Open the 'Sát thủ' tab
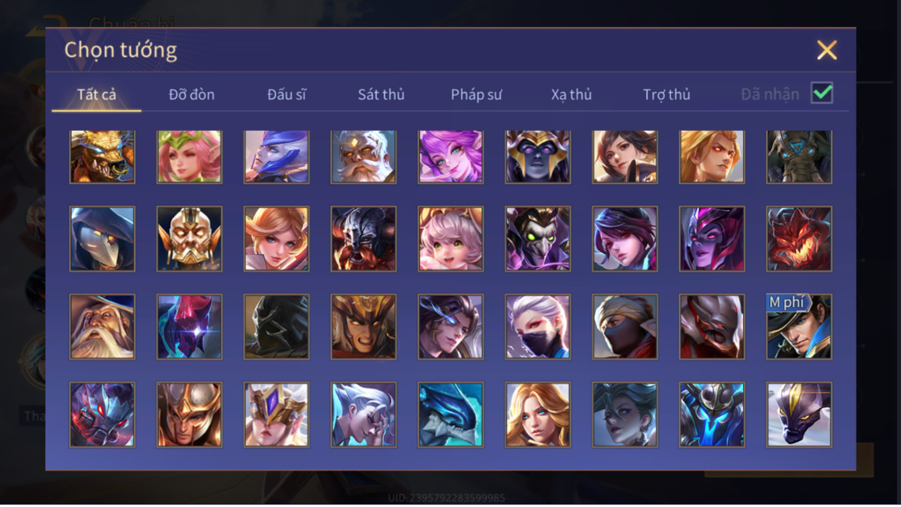The image size is (901, 507). [x=381, y=94]
